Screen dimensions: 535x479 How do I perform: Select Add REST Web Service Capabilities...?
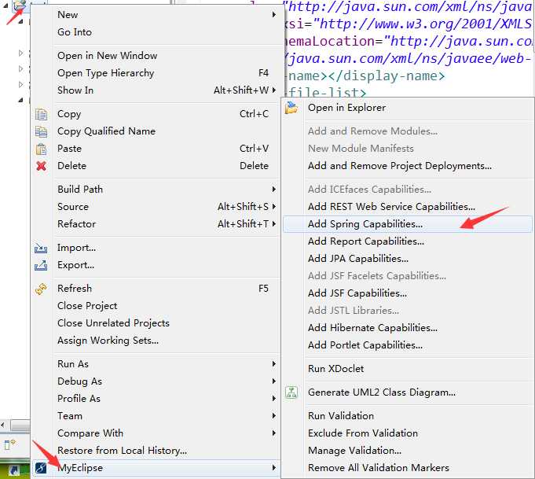point(408,207)
